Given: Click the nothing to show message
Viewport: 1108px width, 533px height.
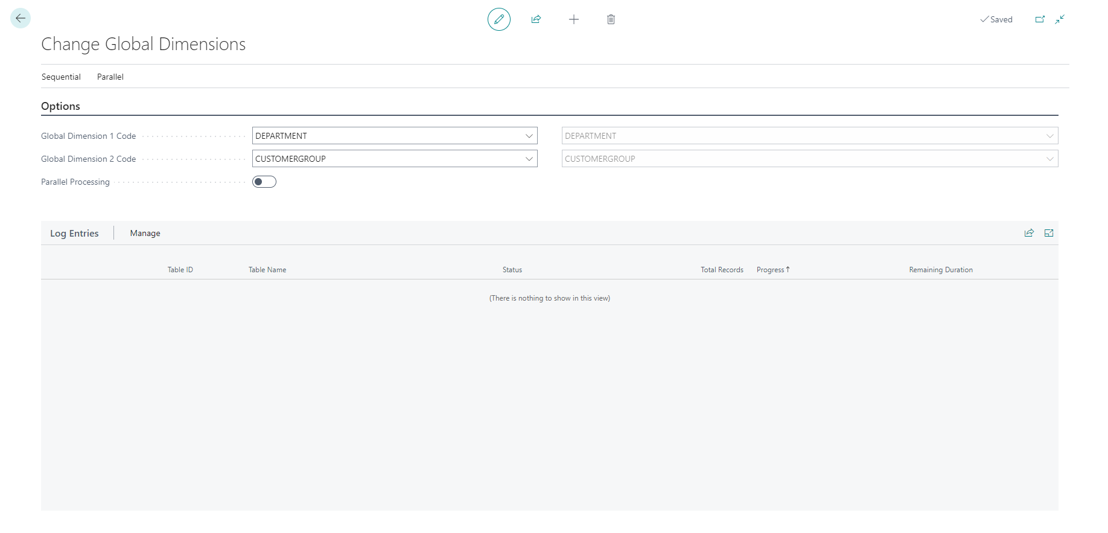Looking at the screenshot, I should click(550, 298).
